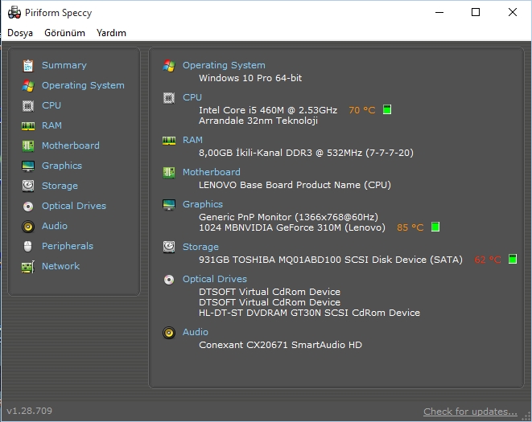Click the Check for updates link
The width and height of the screenshot is (532, 422).
470,412
